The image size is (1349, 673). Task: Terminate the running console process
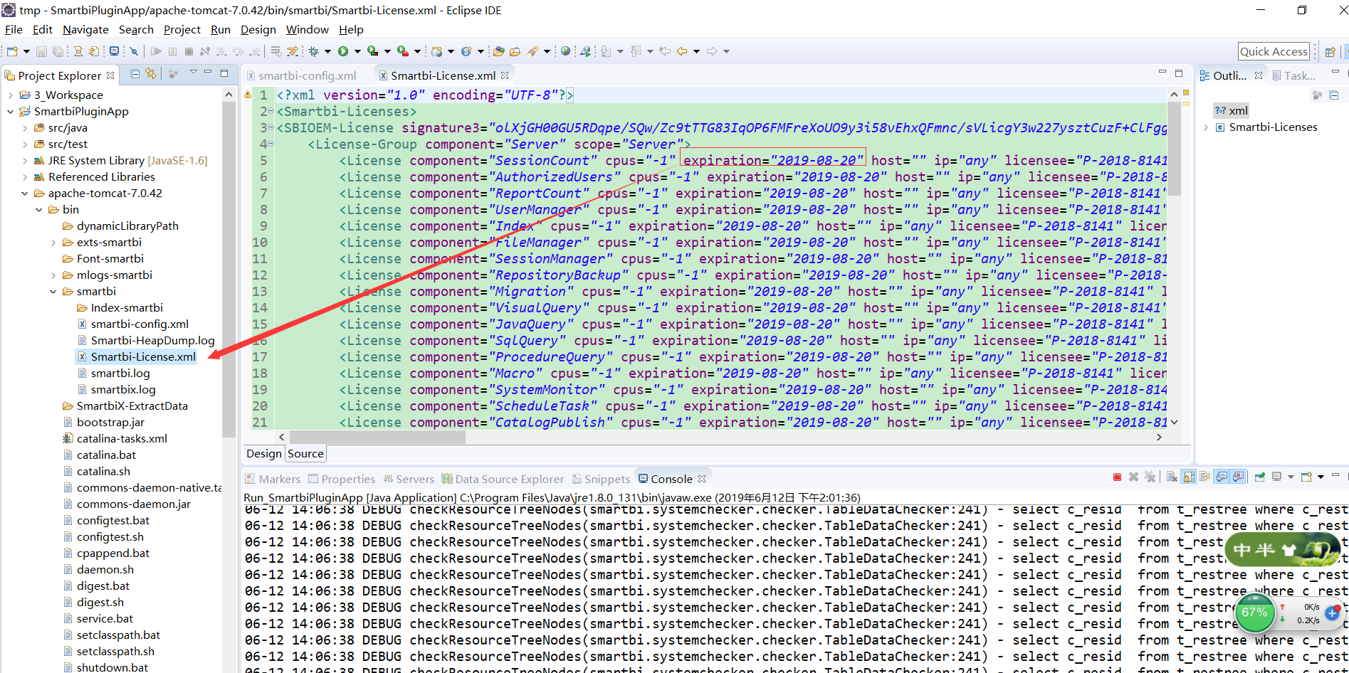coord(1117,477)
